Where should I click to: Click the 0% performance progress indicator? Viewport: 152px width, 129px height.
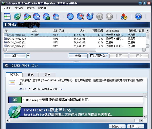point(15,100)
